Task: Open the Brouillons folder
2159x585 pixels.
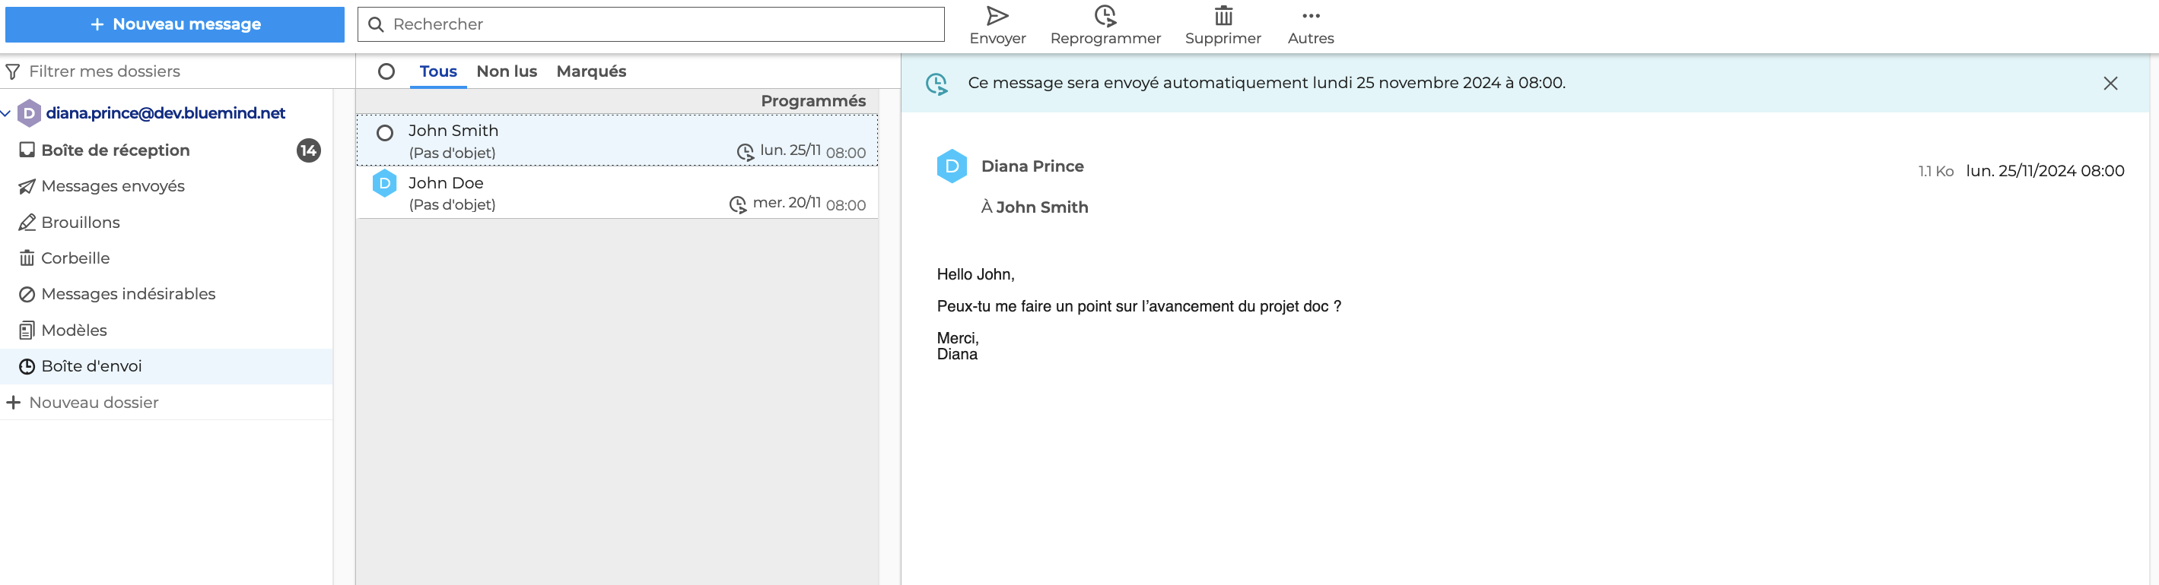Action: (81, 223)
